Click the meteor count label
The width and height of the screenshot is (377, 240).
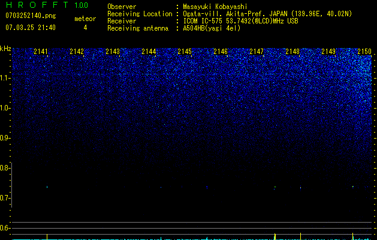(85, 19)
